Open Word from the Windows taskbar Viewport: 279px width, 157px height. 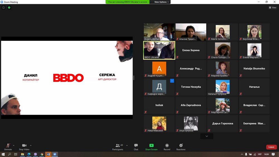48,154
